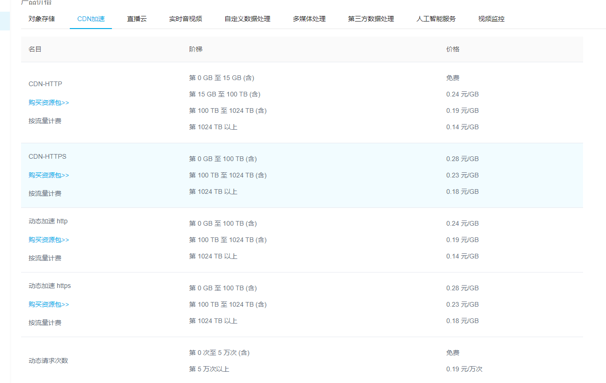Open the 直播云 pricing tab

click(x=137, y=19)
